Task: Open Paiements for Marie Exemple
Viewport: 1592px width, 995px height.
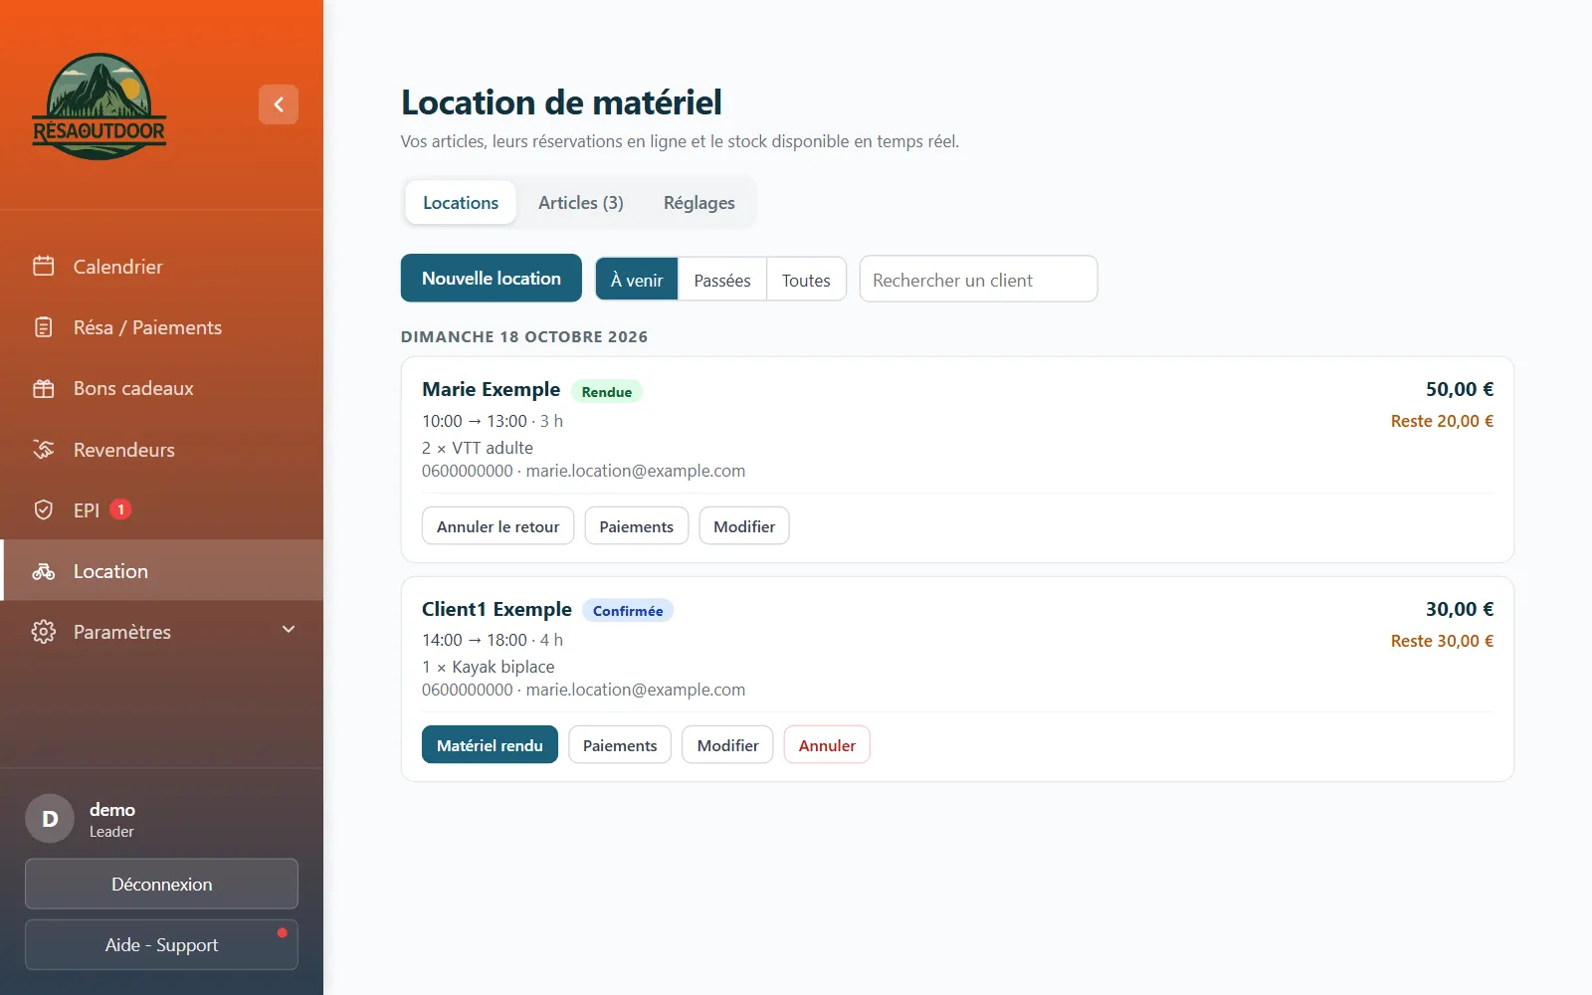Action: pyautogui.click(x=637, y=526)
